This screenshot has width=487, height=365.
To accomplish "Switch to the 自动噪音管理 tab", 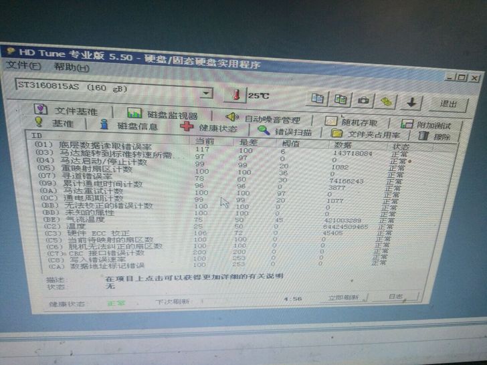I will tap(263, 118).
